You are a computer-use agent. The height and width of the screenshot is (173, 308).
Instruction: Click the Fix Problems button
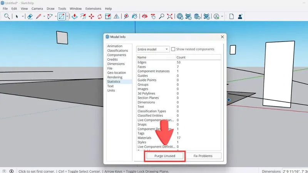click(203, 156)
